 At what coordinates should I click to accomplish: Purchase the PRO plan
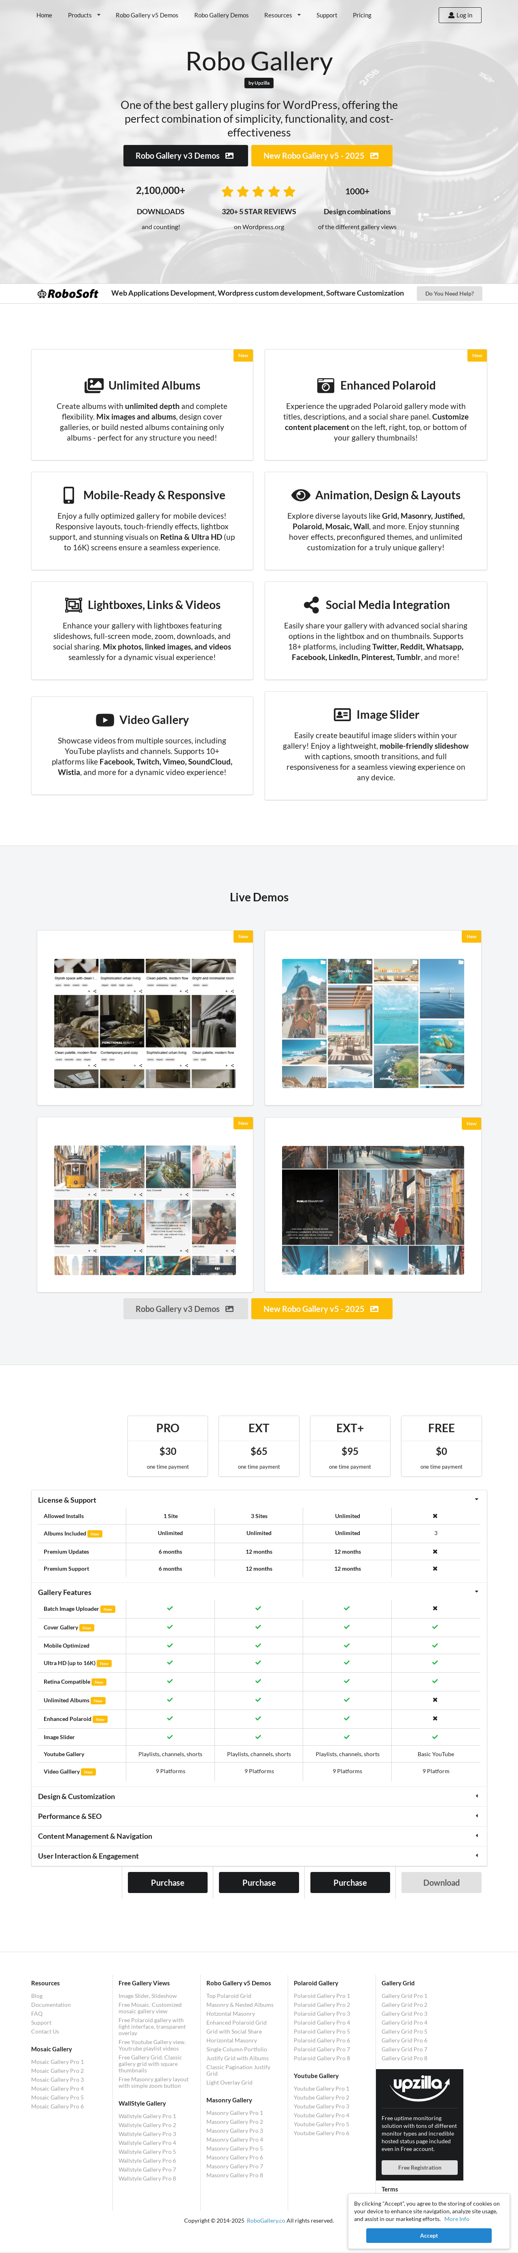click(x=168, y=1882)
